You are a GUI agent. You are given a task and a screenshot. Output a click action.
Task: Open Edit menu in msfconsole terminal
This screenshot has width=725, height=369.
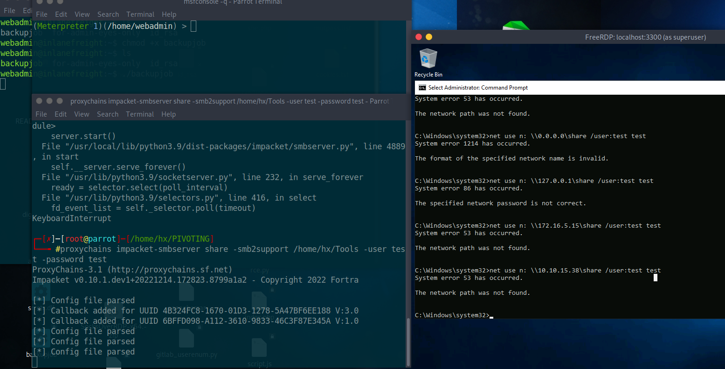[x=61, y=14]
